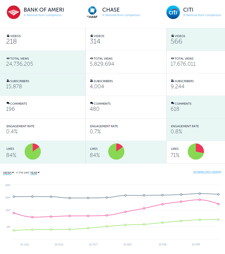Click the subscribers icon in Chase column
The image size is (225, 254).
[x=92, y=81]
